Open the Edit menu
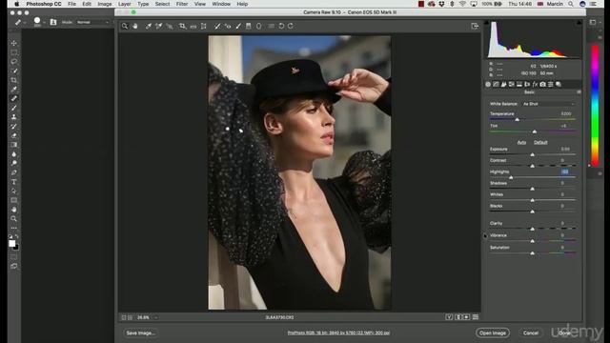 click(87, 4)
